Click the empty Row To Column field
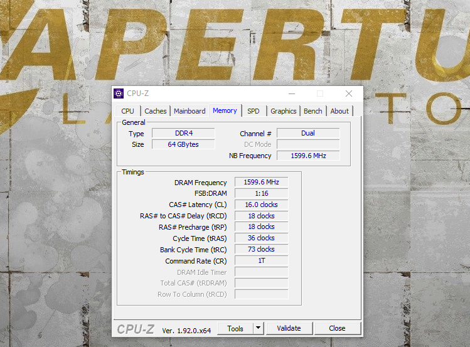This screenshot has height=347, width=470. tap(262, 294)
